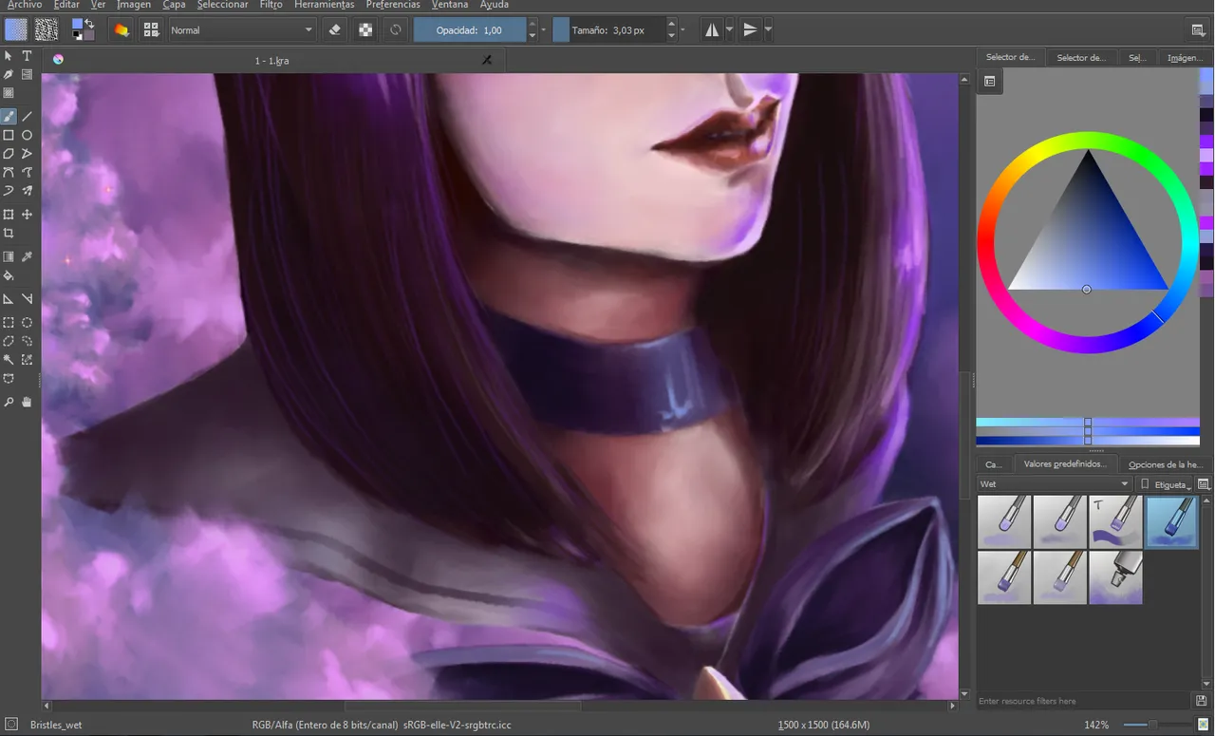Image resolution: width=1215 pixels, height=736 pixels.
Task: Select the pan hand tool
Action: 27,402
